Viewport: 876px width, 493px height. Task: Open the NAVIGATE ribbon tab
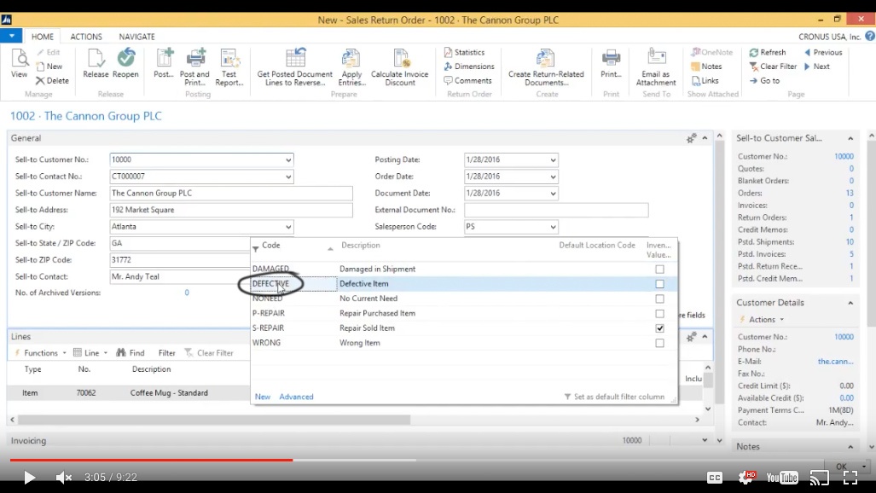tap(136, 37)
